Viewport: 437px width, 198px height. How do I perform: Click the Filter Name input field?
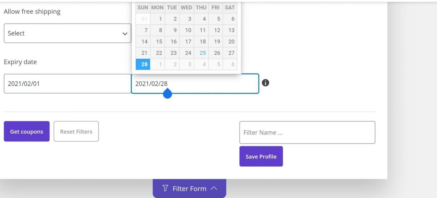tap(307, 132)
